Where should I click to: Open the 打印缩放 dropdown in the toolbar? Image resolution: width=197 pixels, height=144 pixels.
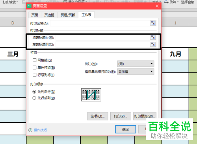pos(10,2)
